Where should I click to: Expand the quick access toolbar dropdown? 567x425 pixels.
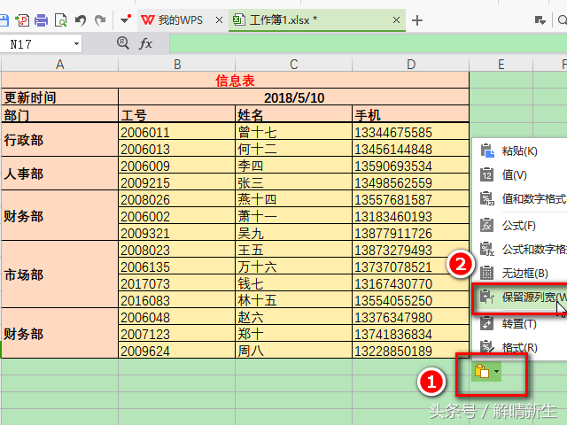(125, 19)
